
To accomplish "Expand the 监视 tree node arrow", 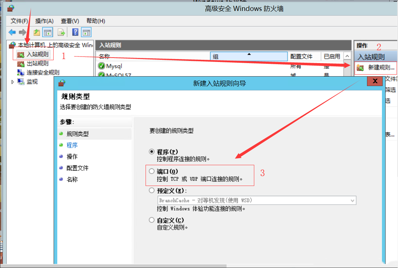I will (x=13, y=82).
